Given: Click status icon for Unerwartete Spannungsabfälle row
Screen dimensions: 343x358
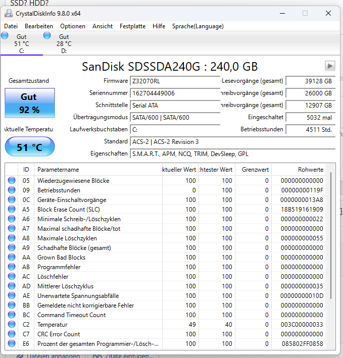Looking at the screenshot, I should 12,295.
